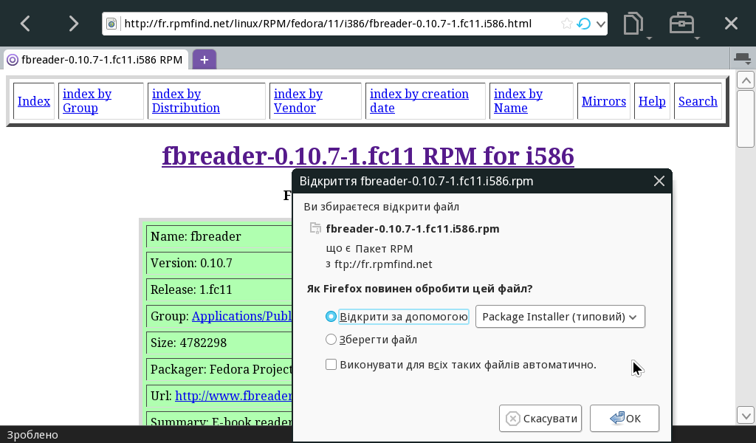The height and width of the screenshot is (443, 756).
Task: Open the Help link
Action: [652, 101]
